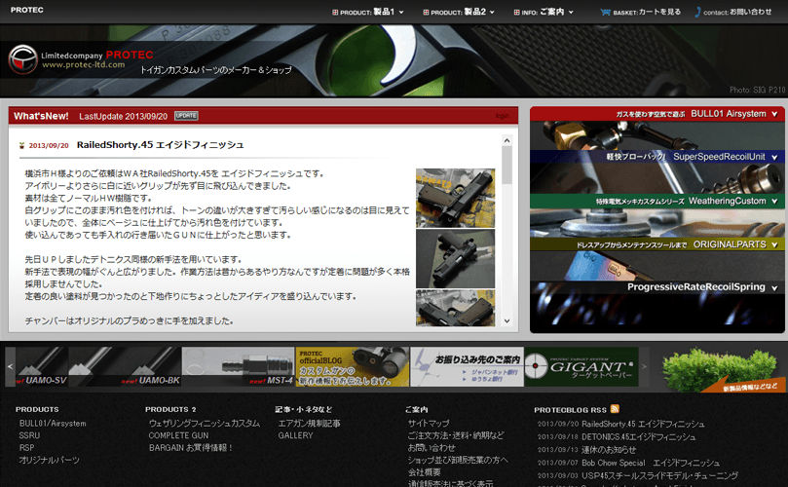The width and height of the screenshot is (788, 487).
Task: Open お問い合わせ contact link in header
Action: point(750,12)
